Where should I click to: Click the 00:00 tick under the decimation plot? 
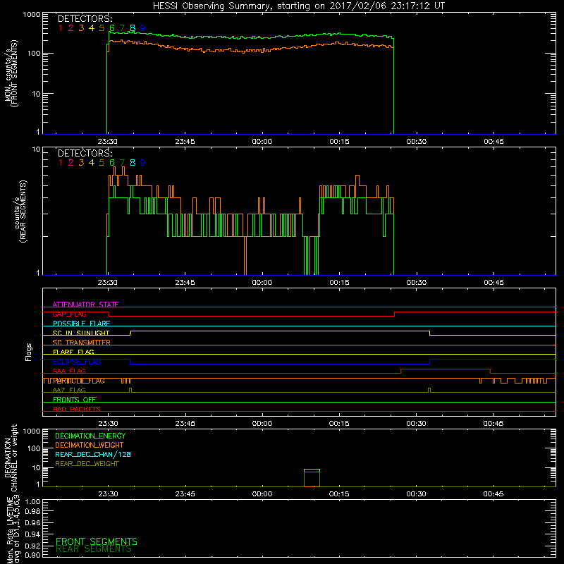pos(262,494)
